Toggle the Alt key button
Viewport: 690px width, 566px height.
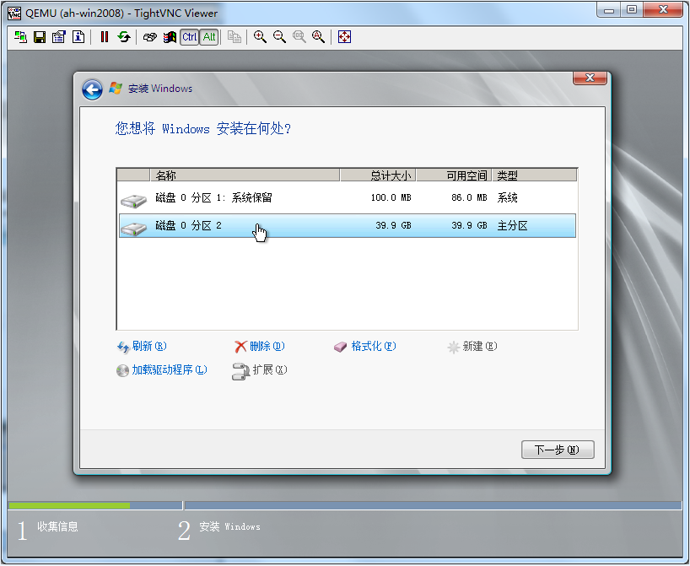click(209, 37)
